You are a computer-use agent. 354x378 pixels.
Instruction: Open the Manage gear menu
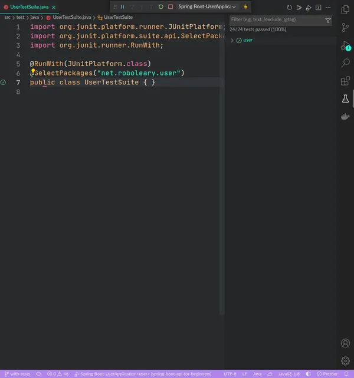(x=345, y=361)
